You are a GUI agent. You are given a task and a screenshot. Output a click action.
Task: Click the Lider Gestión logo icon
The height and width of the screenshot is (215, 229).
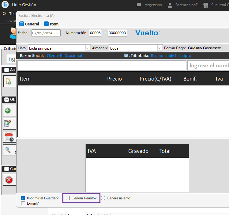pyautogui.click(x=5, y=5)
